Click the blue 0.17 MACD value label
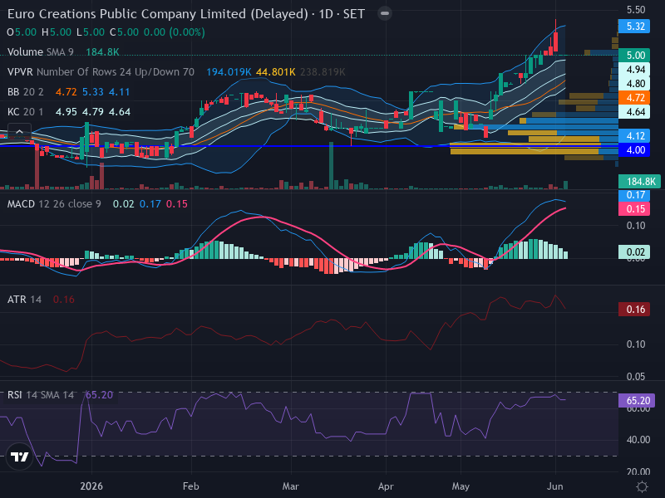Viewport: 665px width, 498px height. [634, 195]
